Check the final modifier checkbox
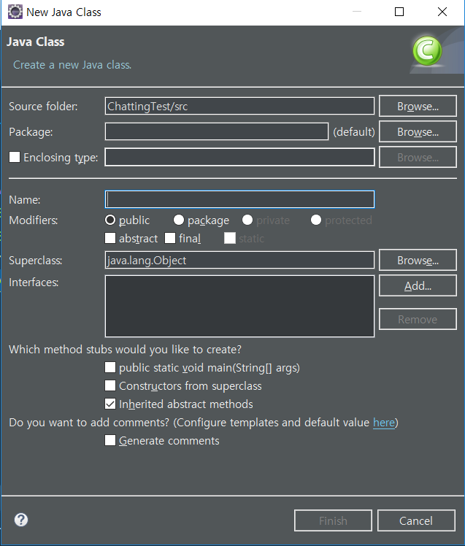This screenshot has height=546, width=465. tap(170, 238)
